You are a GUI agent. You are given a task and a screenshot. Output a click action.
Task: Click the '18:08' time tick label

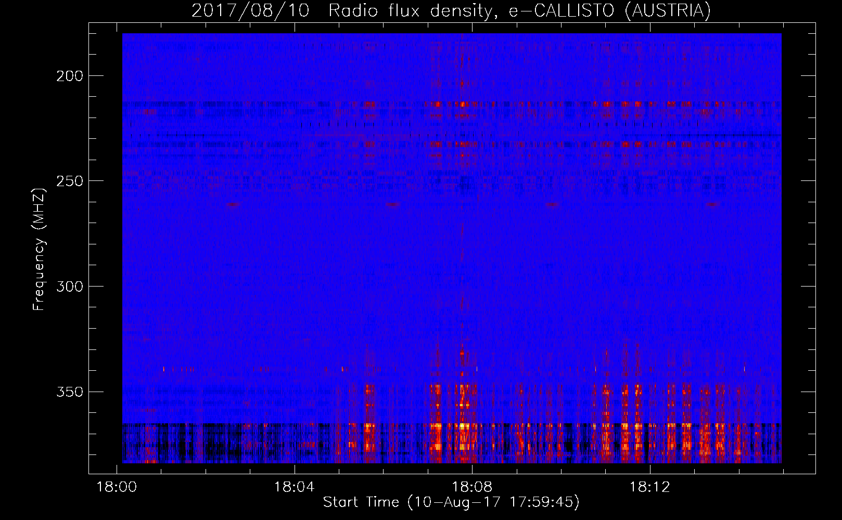(472, 487)
